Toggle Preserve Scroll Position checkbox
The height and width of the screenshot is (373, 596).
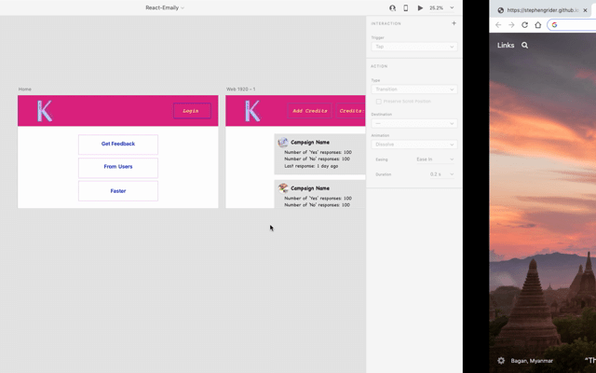[x=379, y=102]
